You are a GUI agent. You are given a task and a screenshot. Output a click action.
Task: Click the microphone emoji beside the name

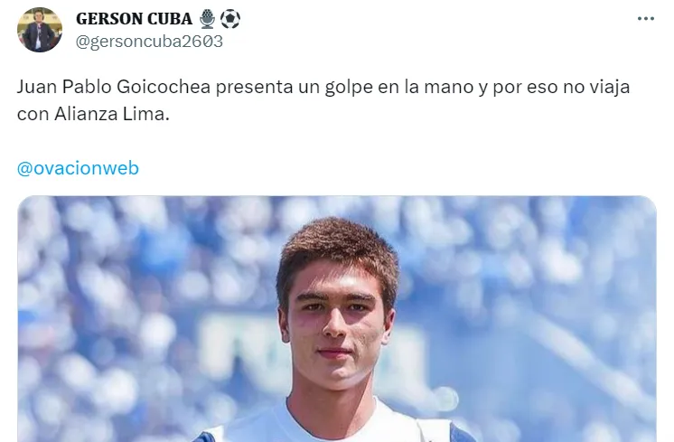(207, 19)
